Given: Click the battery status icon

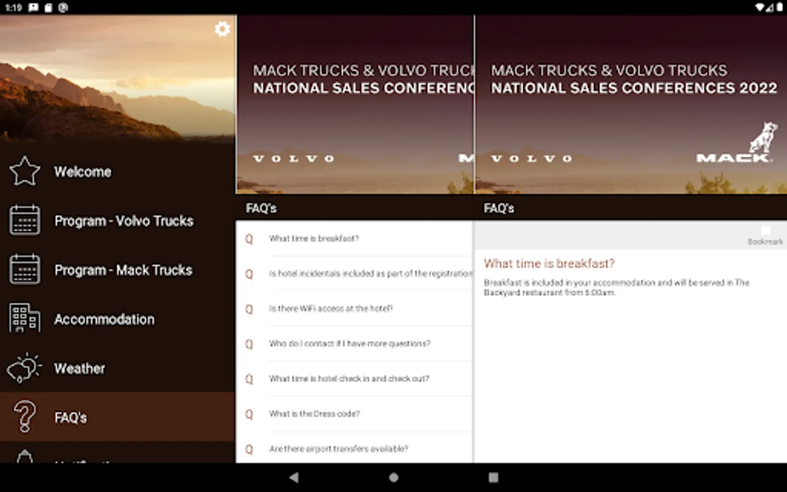Looking at the screenshot, I should click(x=780, y=7).
